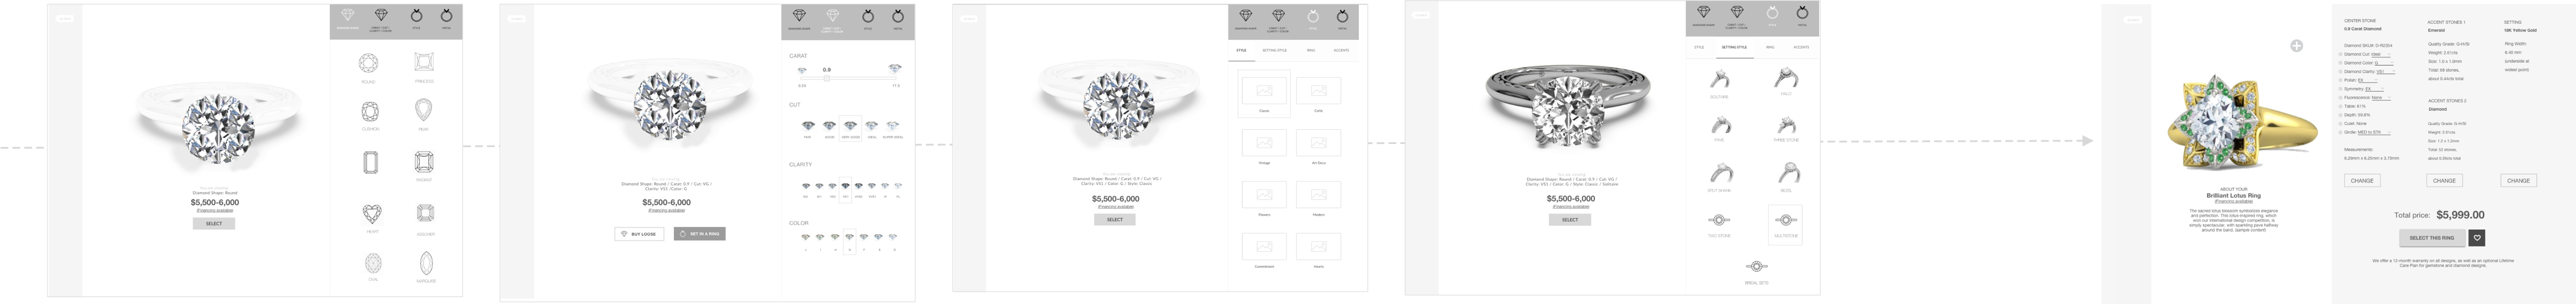Select the Very Good cut option

(850, 126)
